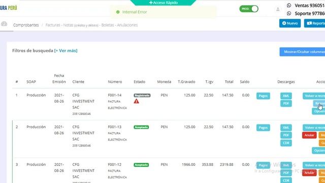Download PDF for invoice F001-12
The image size is (325, 183).
[x=286, y=173]
